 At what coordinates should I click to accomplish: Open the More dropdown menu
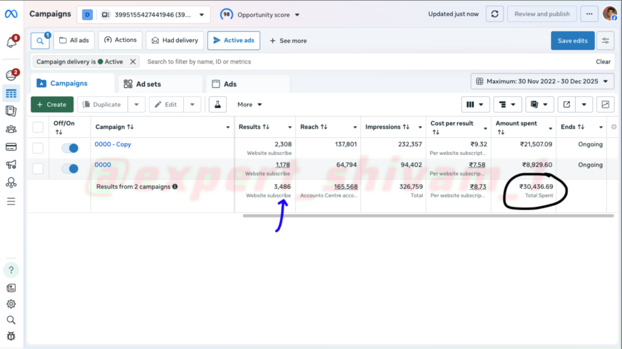(250, 104)
